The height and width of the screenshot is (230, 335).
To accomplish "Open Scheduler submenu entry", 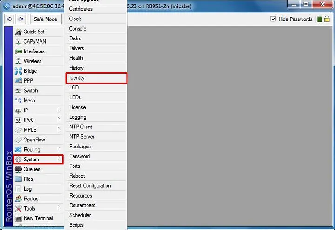I will coord(96,215).
